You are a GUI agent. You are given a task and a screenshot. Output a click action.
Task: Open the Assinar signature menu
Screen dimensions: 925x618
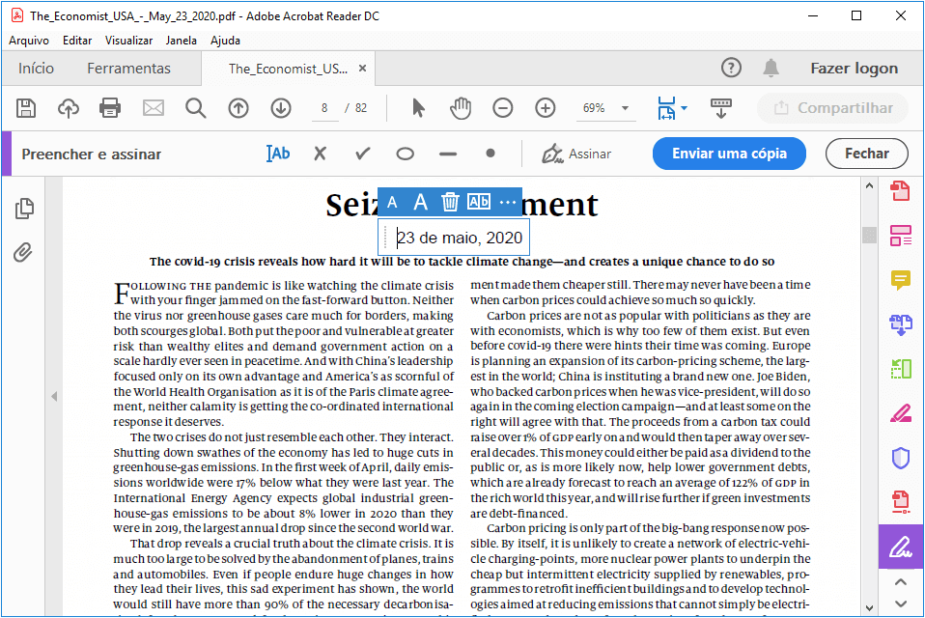576,154
